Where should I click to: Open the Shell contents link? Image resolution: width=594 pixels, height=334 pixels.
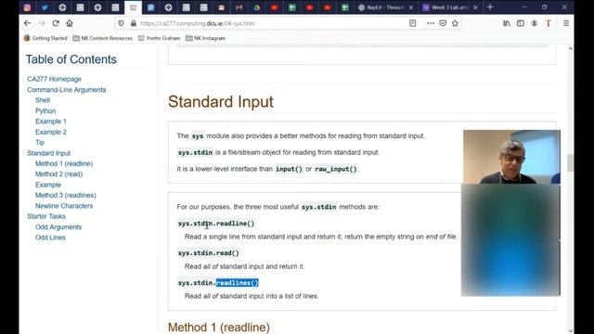click(x=43, y=100)
